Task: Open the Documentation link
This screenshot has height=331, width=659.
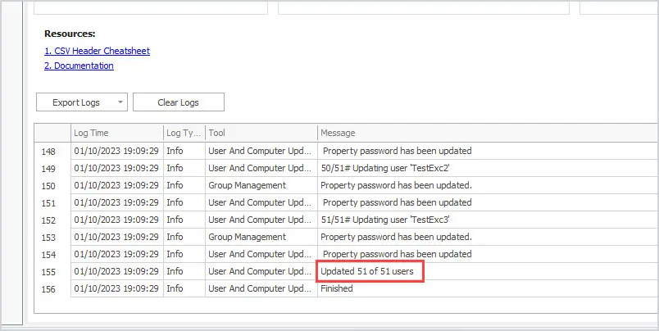Action: coord(79,66)
